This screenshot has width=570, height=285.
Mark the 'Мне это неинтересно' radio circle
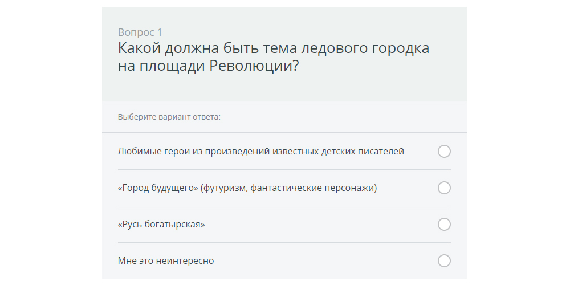tap(444, 260)
